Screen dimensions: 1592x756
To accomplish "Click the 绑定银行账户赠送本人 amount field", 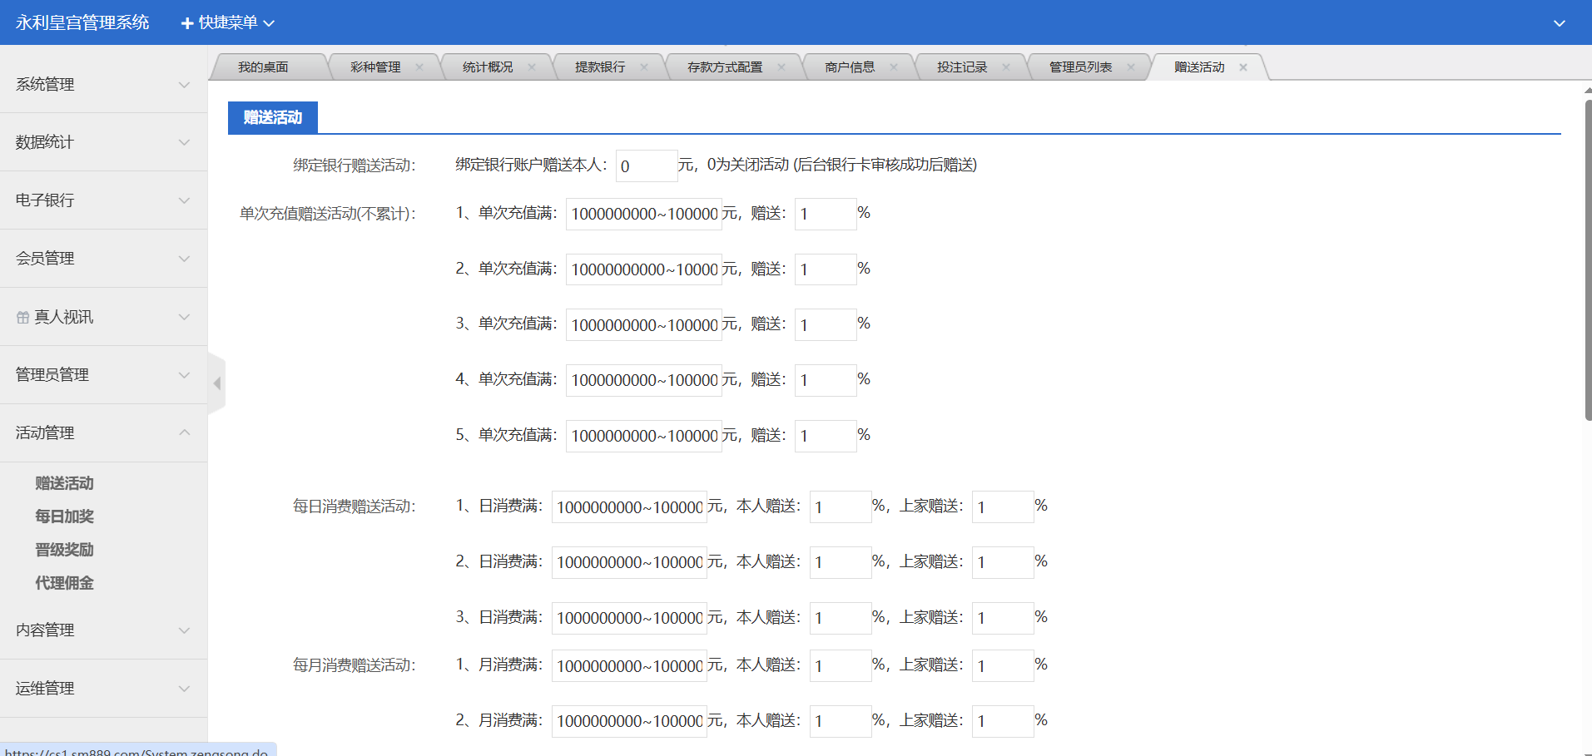I will click(x=646, y=166).
